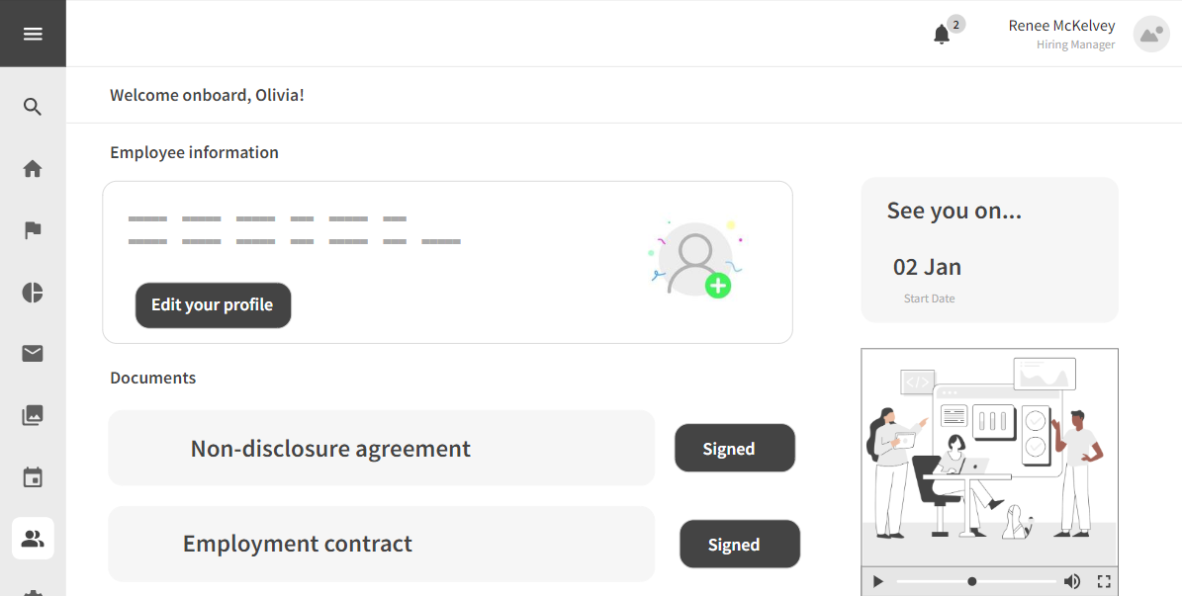Screen dimensions: 1182x596
Task: View the pie chart reports icon
Action: click(33, 293)
